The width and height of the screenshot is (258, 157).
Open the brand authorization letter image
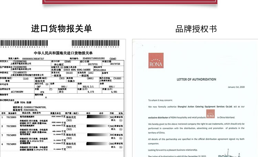point(195,98)
